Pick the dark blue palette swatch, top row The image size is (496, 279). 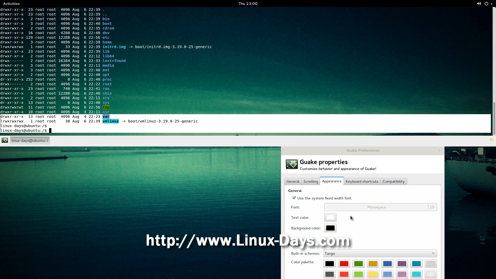pos(387,264)
